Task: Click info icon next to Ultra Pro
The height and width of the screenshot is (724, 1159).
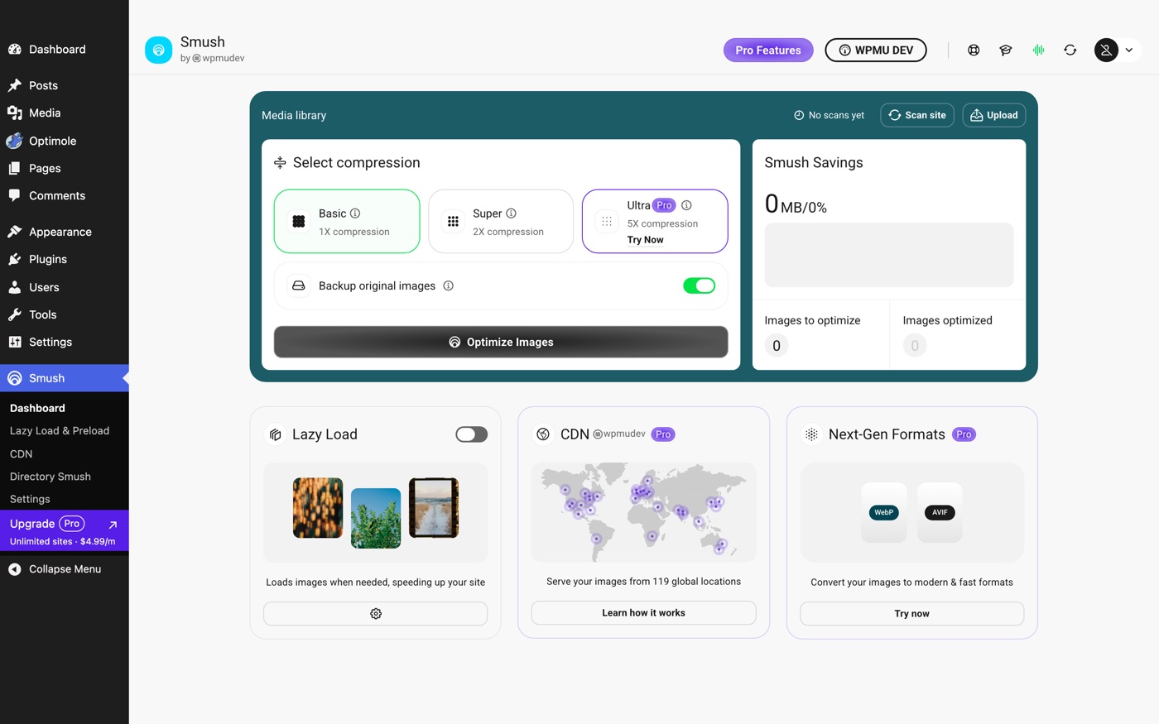Action: (686, 205)
